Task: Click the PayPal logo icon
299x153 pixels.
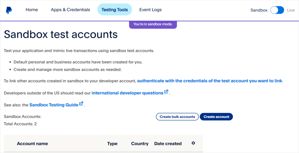Action: coord(9,10)
